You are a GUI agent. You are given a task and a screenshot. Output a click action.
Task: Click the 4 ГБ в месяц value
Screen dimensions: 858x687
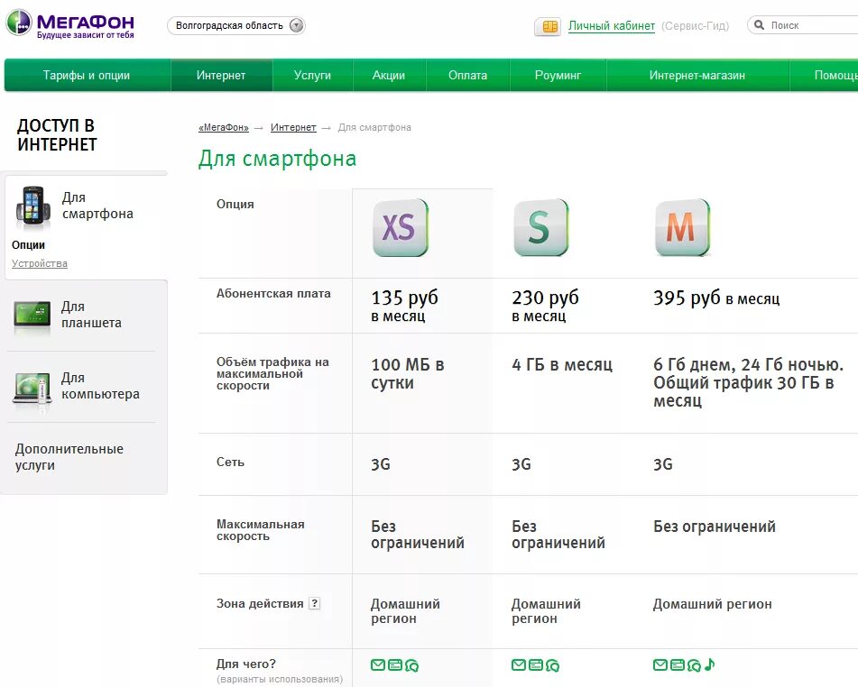click(x=562, y=365)
